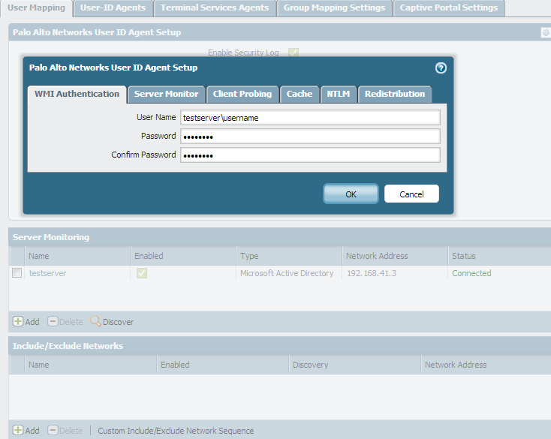
Task: Click the Enabled column header in Server Monitoring
Action: [183, 256]
